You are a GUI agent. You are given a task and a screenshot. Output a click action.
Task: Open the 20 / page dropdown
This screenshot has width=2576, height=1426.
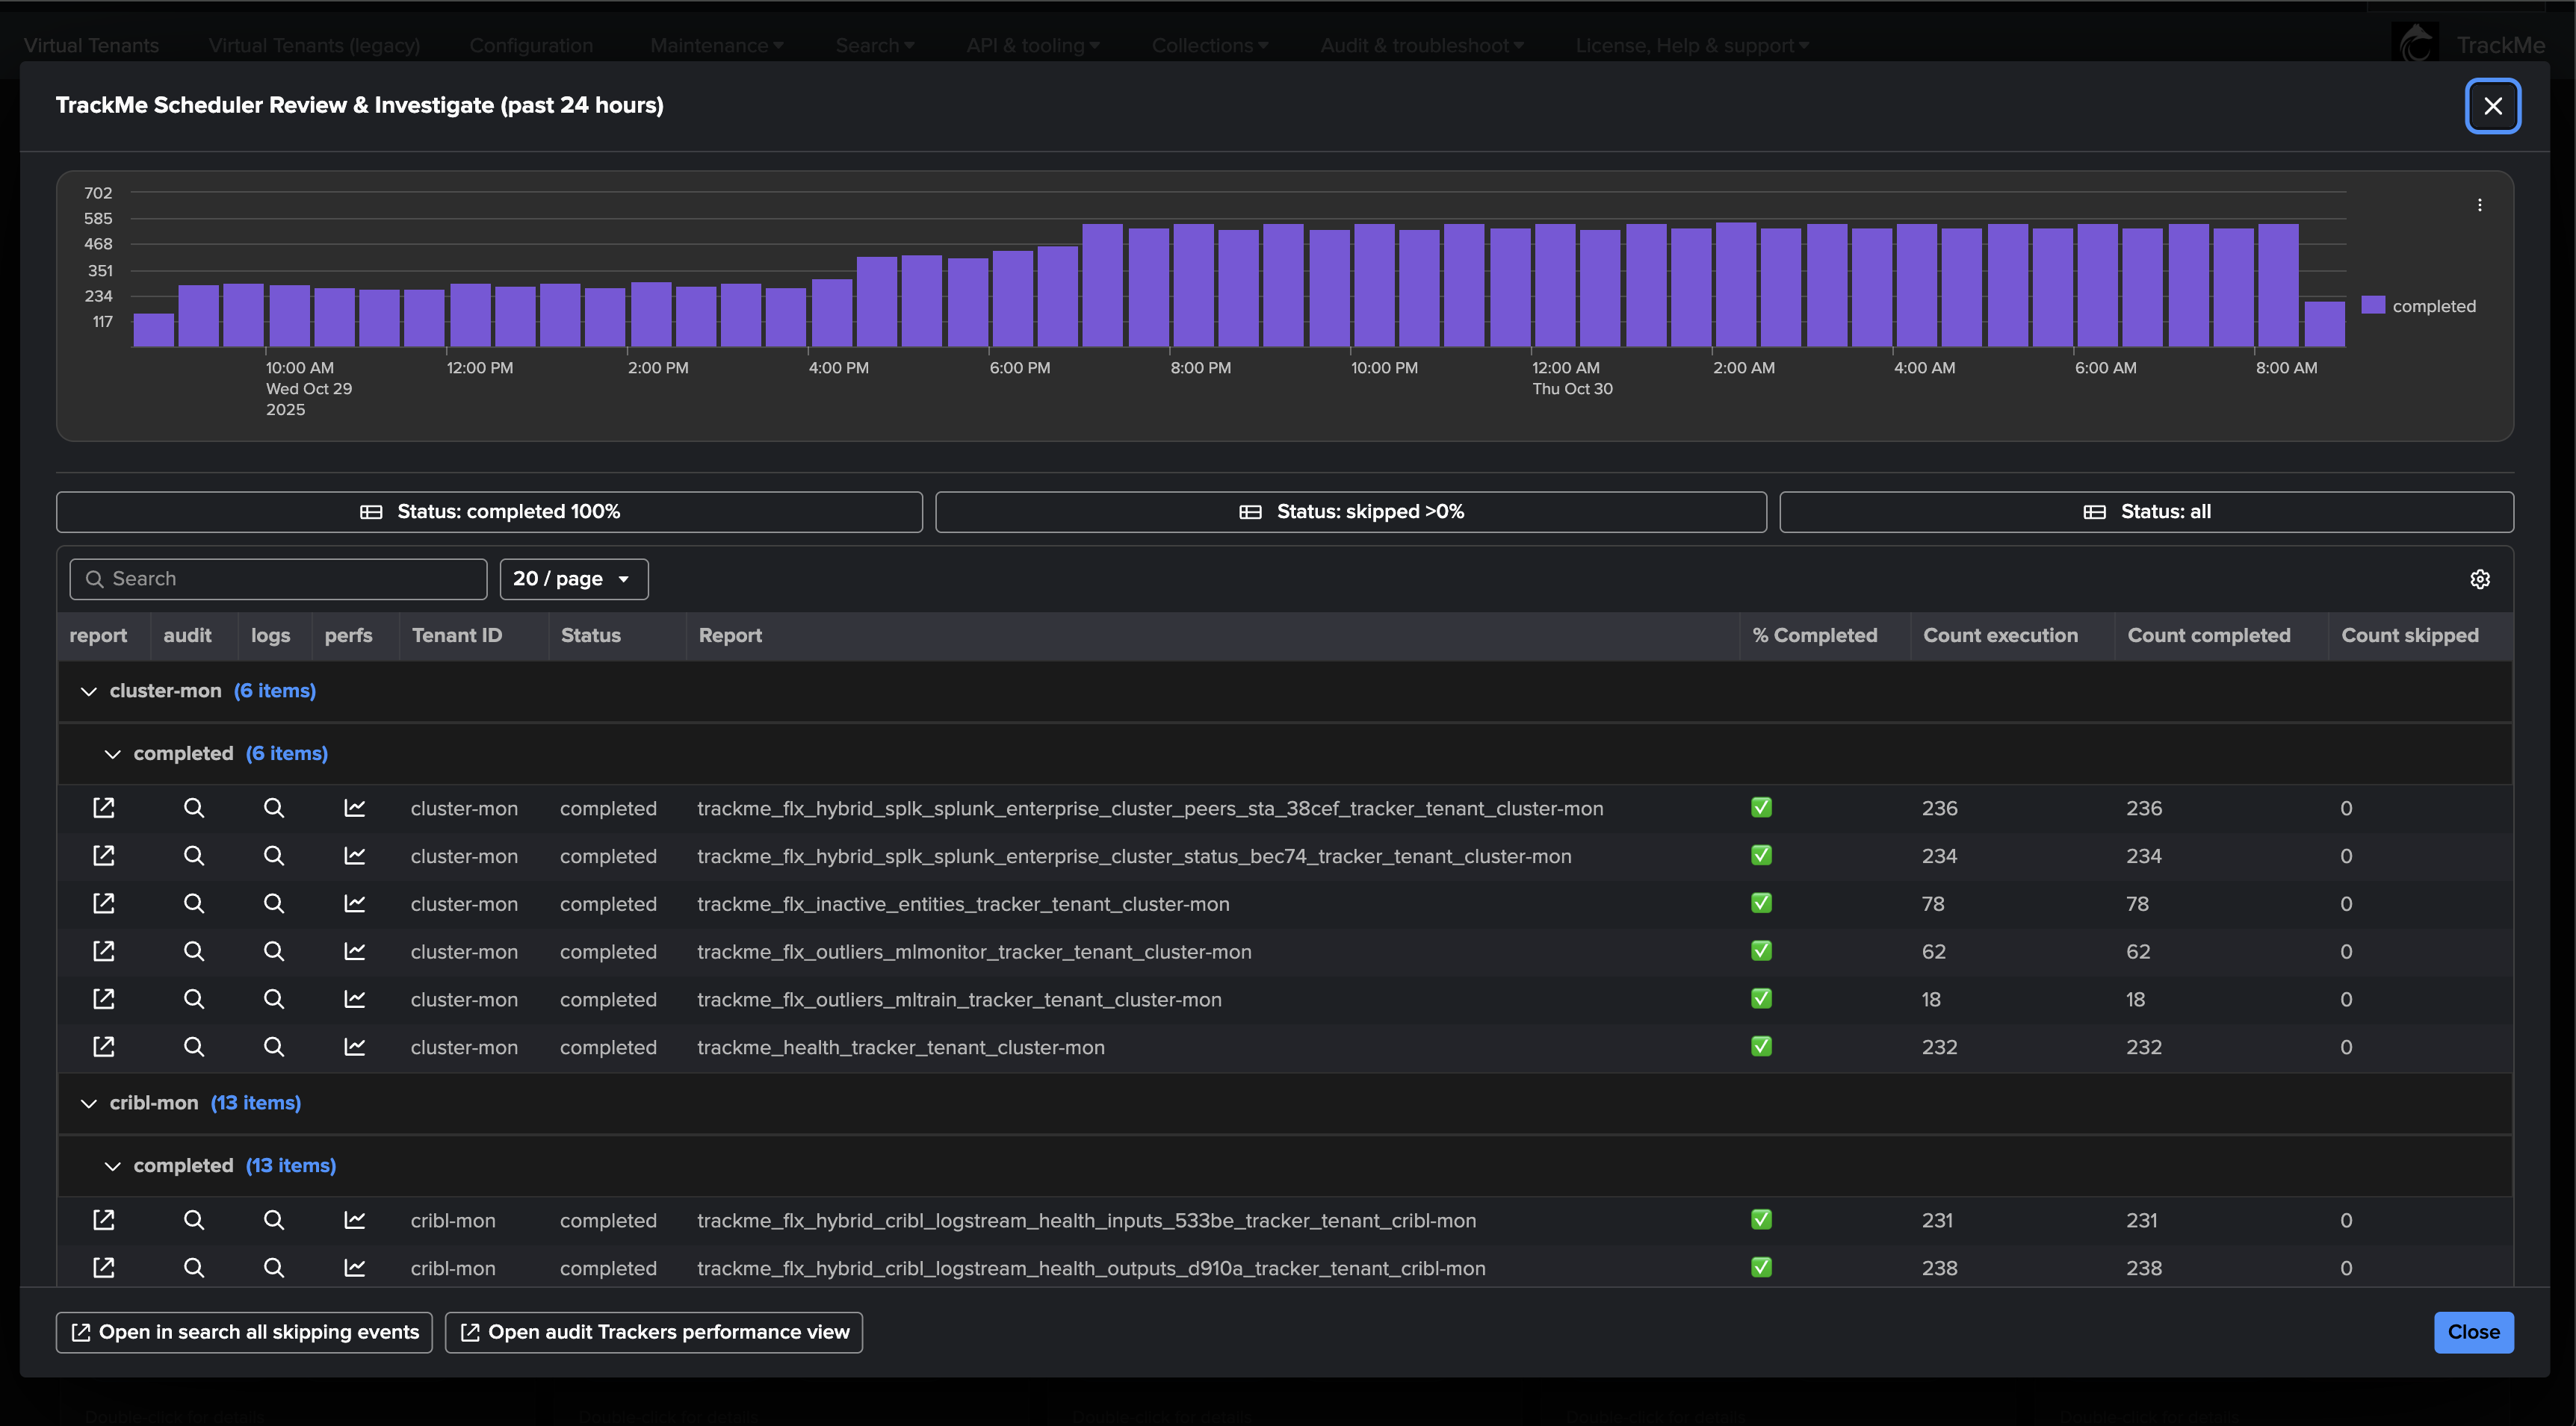point(573,579)
